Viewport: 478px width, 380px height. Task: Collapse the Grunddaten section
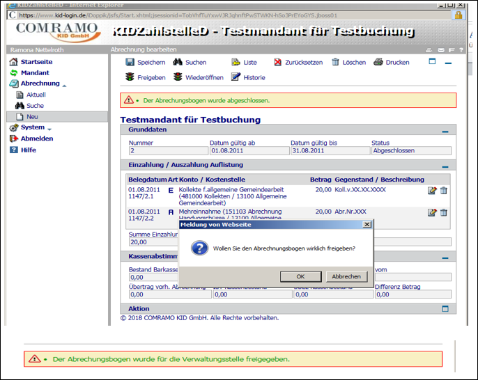tap(445, 132)
